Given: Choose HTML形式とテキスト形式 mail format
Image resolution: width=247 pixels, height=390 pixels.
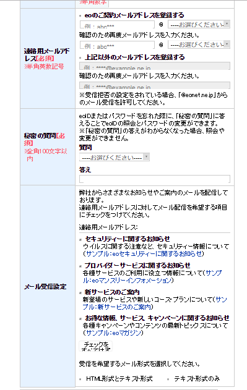Looking at the screenshot, I should tap(80, 379).
